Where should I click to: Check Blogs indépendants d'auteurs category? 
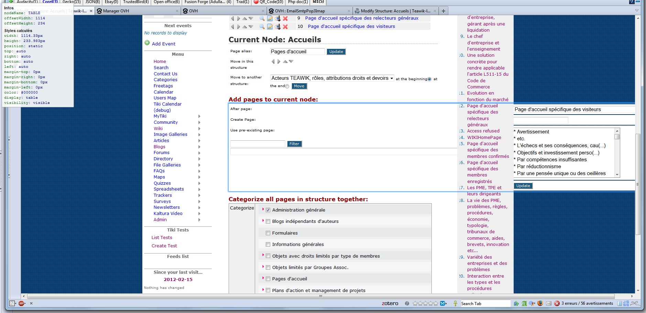click(x=268, y=222)
